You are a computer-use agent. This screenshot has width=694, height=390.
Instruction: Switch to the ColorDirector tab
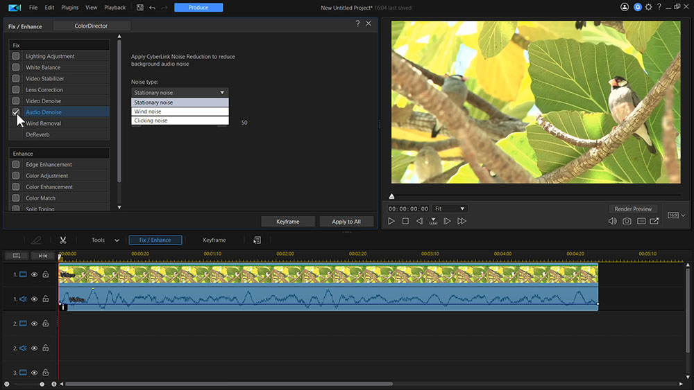(91, 26)
